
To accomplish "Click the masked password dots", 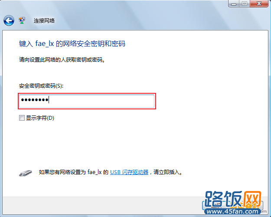I will (x=35, y=100).
